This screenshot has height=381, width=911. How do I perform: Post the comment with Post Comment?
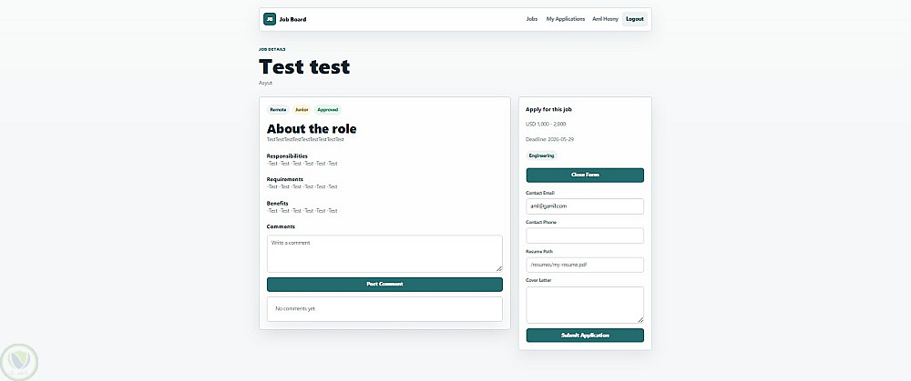pyautogui.click(x=384, y=284)
